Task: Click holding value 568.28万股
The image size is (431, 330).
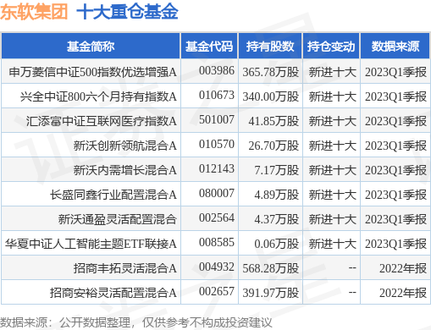Action: (271, 268)
